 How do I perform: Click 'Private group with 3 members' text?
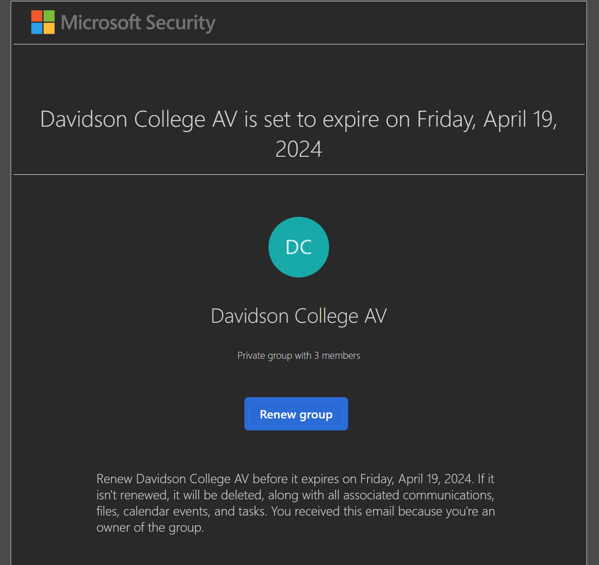click(x=299, y=356)
